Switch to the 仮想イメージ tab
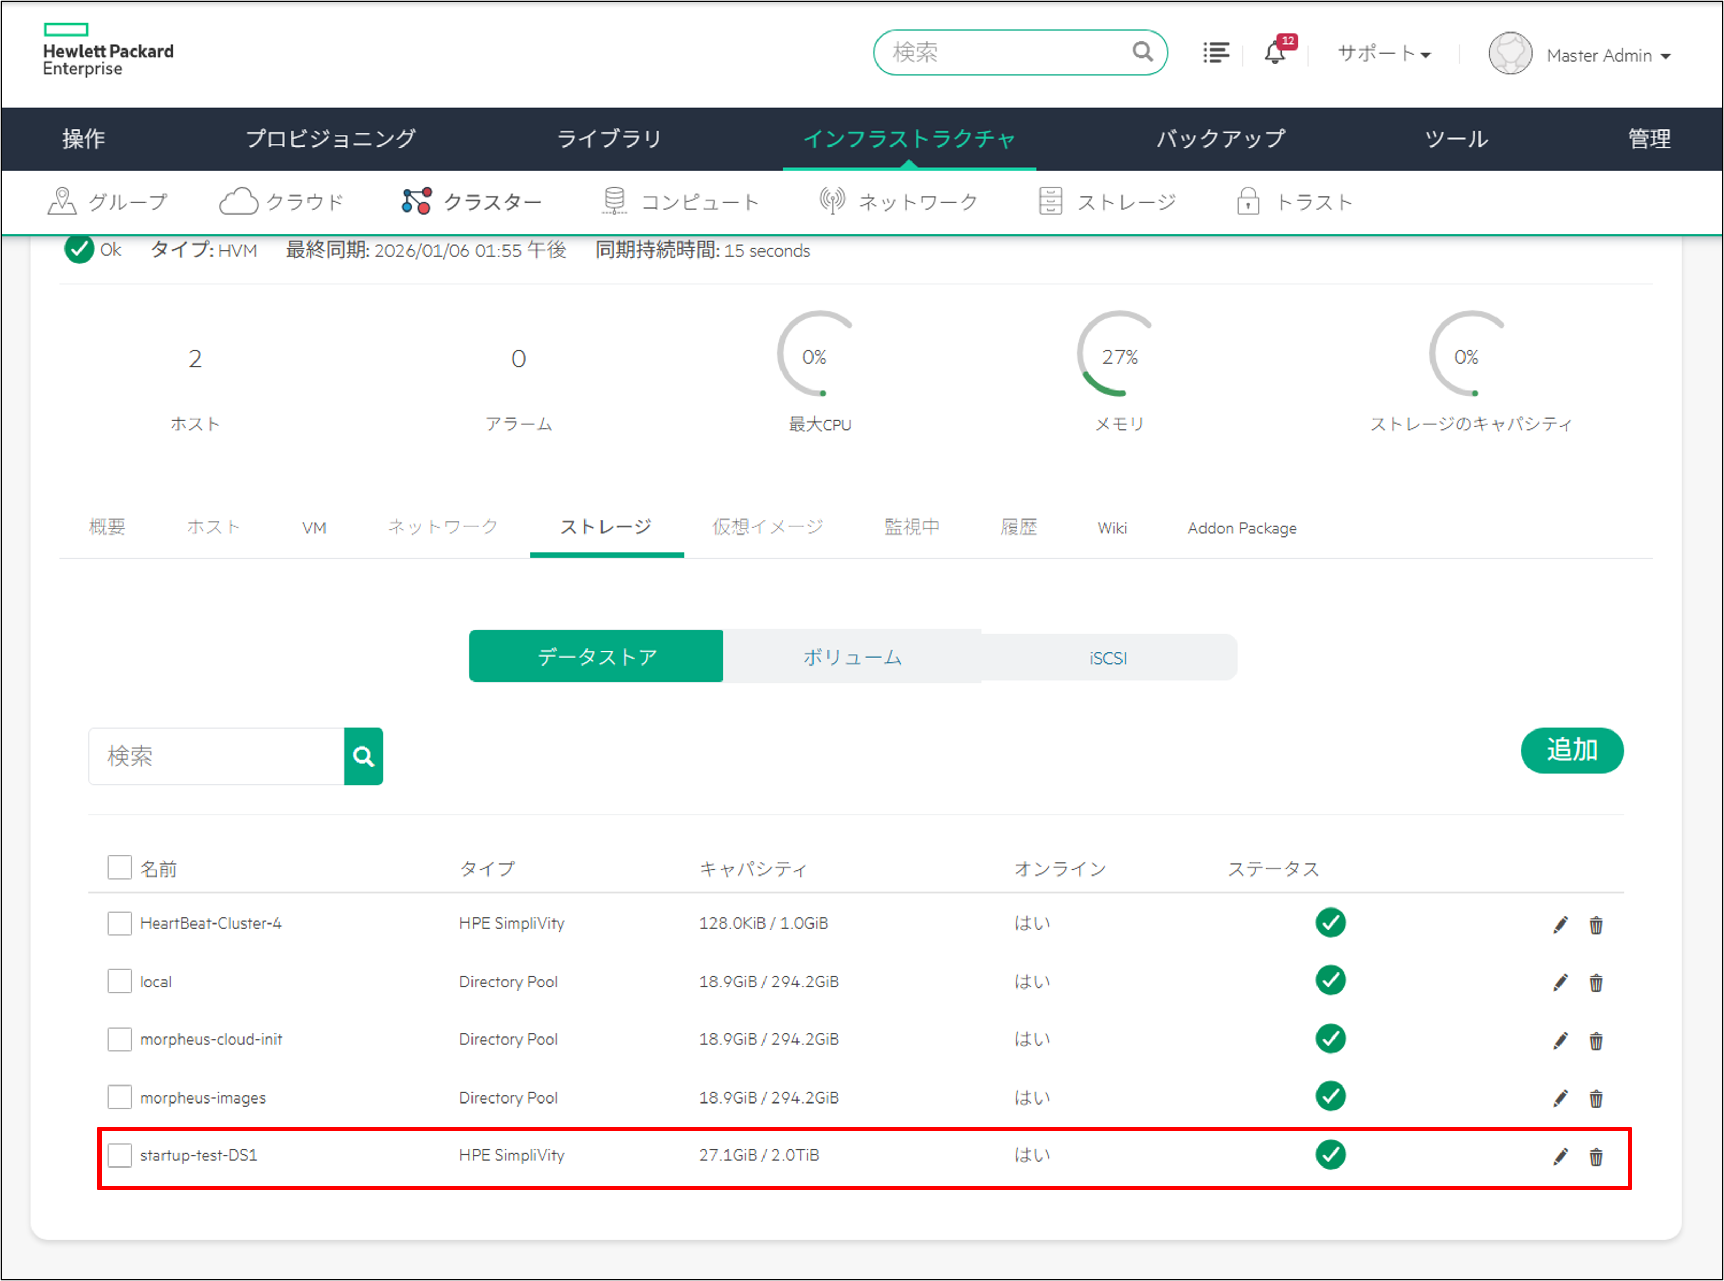The width and height of the screenshot is (1724, 1281). [768, 527]
